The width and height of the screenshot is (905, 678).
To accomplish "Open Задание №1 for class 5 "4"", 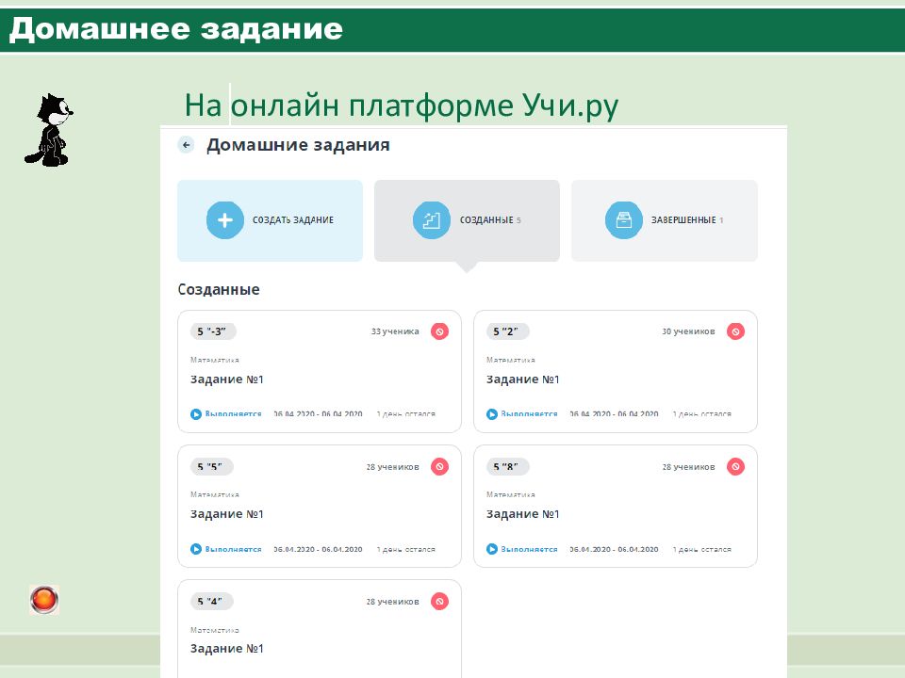I will click(227, 649).
